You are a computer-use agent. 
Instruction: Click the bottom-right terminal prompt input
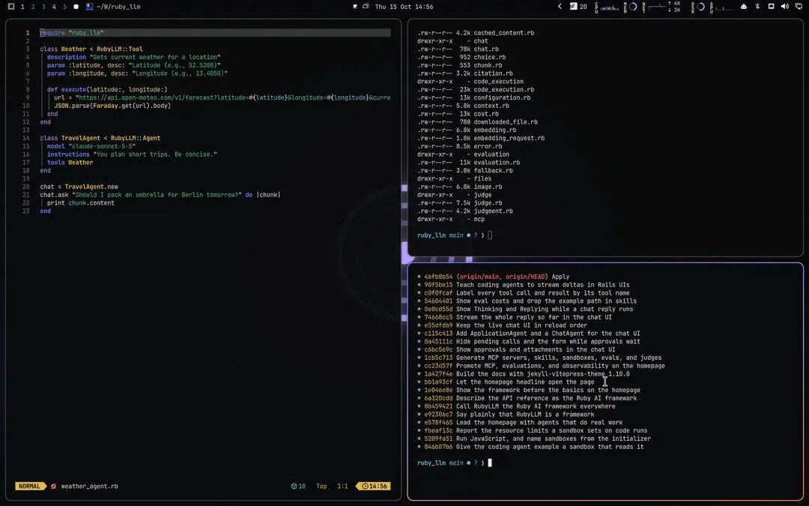pos(490,463)
